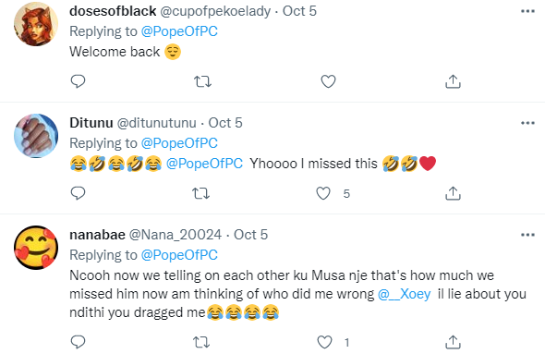545x354 pixels.
Task: Like nanabae's tweet with 1 like
Action: pyautogui.click(x=324, y=342)
